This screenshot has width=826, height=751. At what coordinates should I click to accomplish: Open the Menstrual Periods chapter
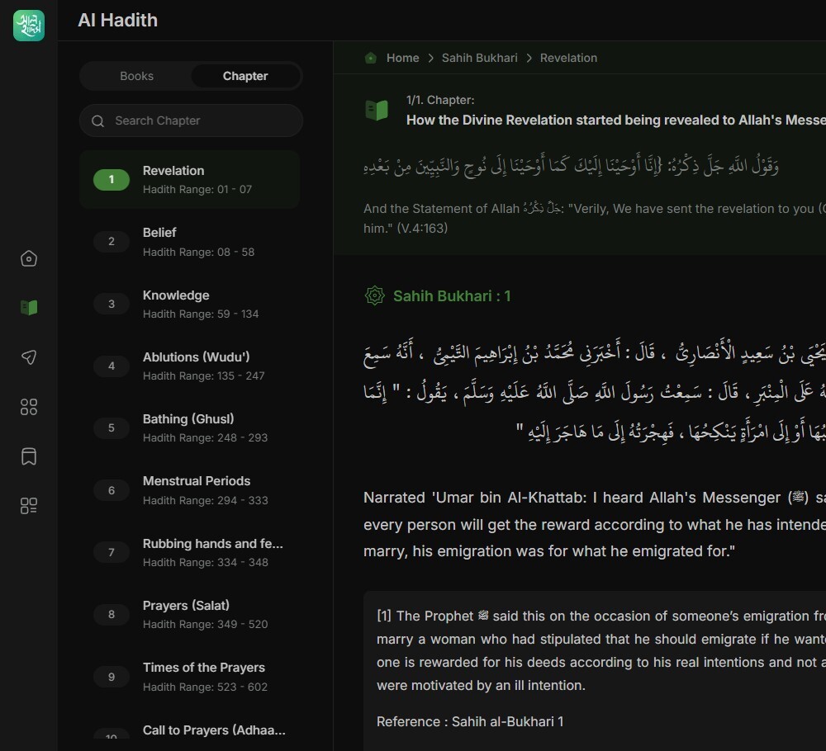click(190, 490)
